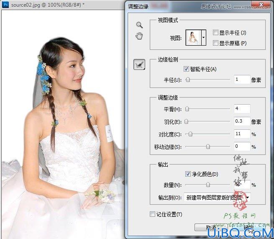Click the Photoshop Ps document icon

[x=5, y=5]
